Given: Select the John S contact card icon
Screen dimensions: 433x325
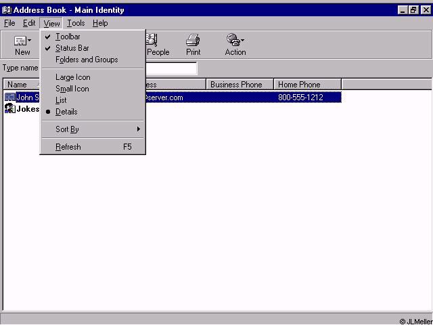Looking at the screenshot, I should (x=10, y=97).
